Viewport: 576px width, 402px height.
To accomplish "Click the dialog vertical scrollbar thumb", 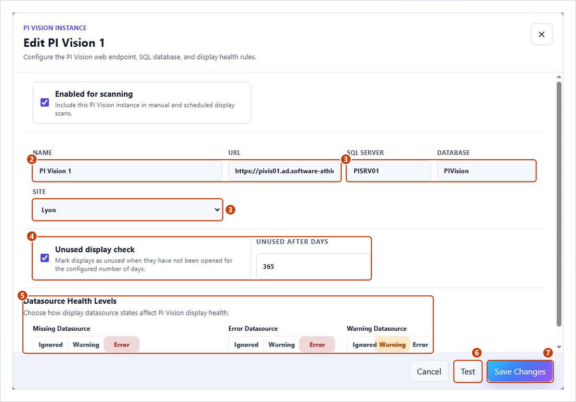I will [559, 204].
